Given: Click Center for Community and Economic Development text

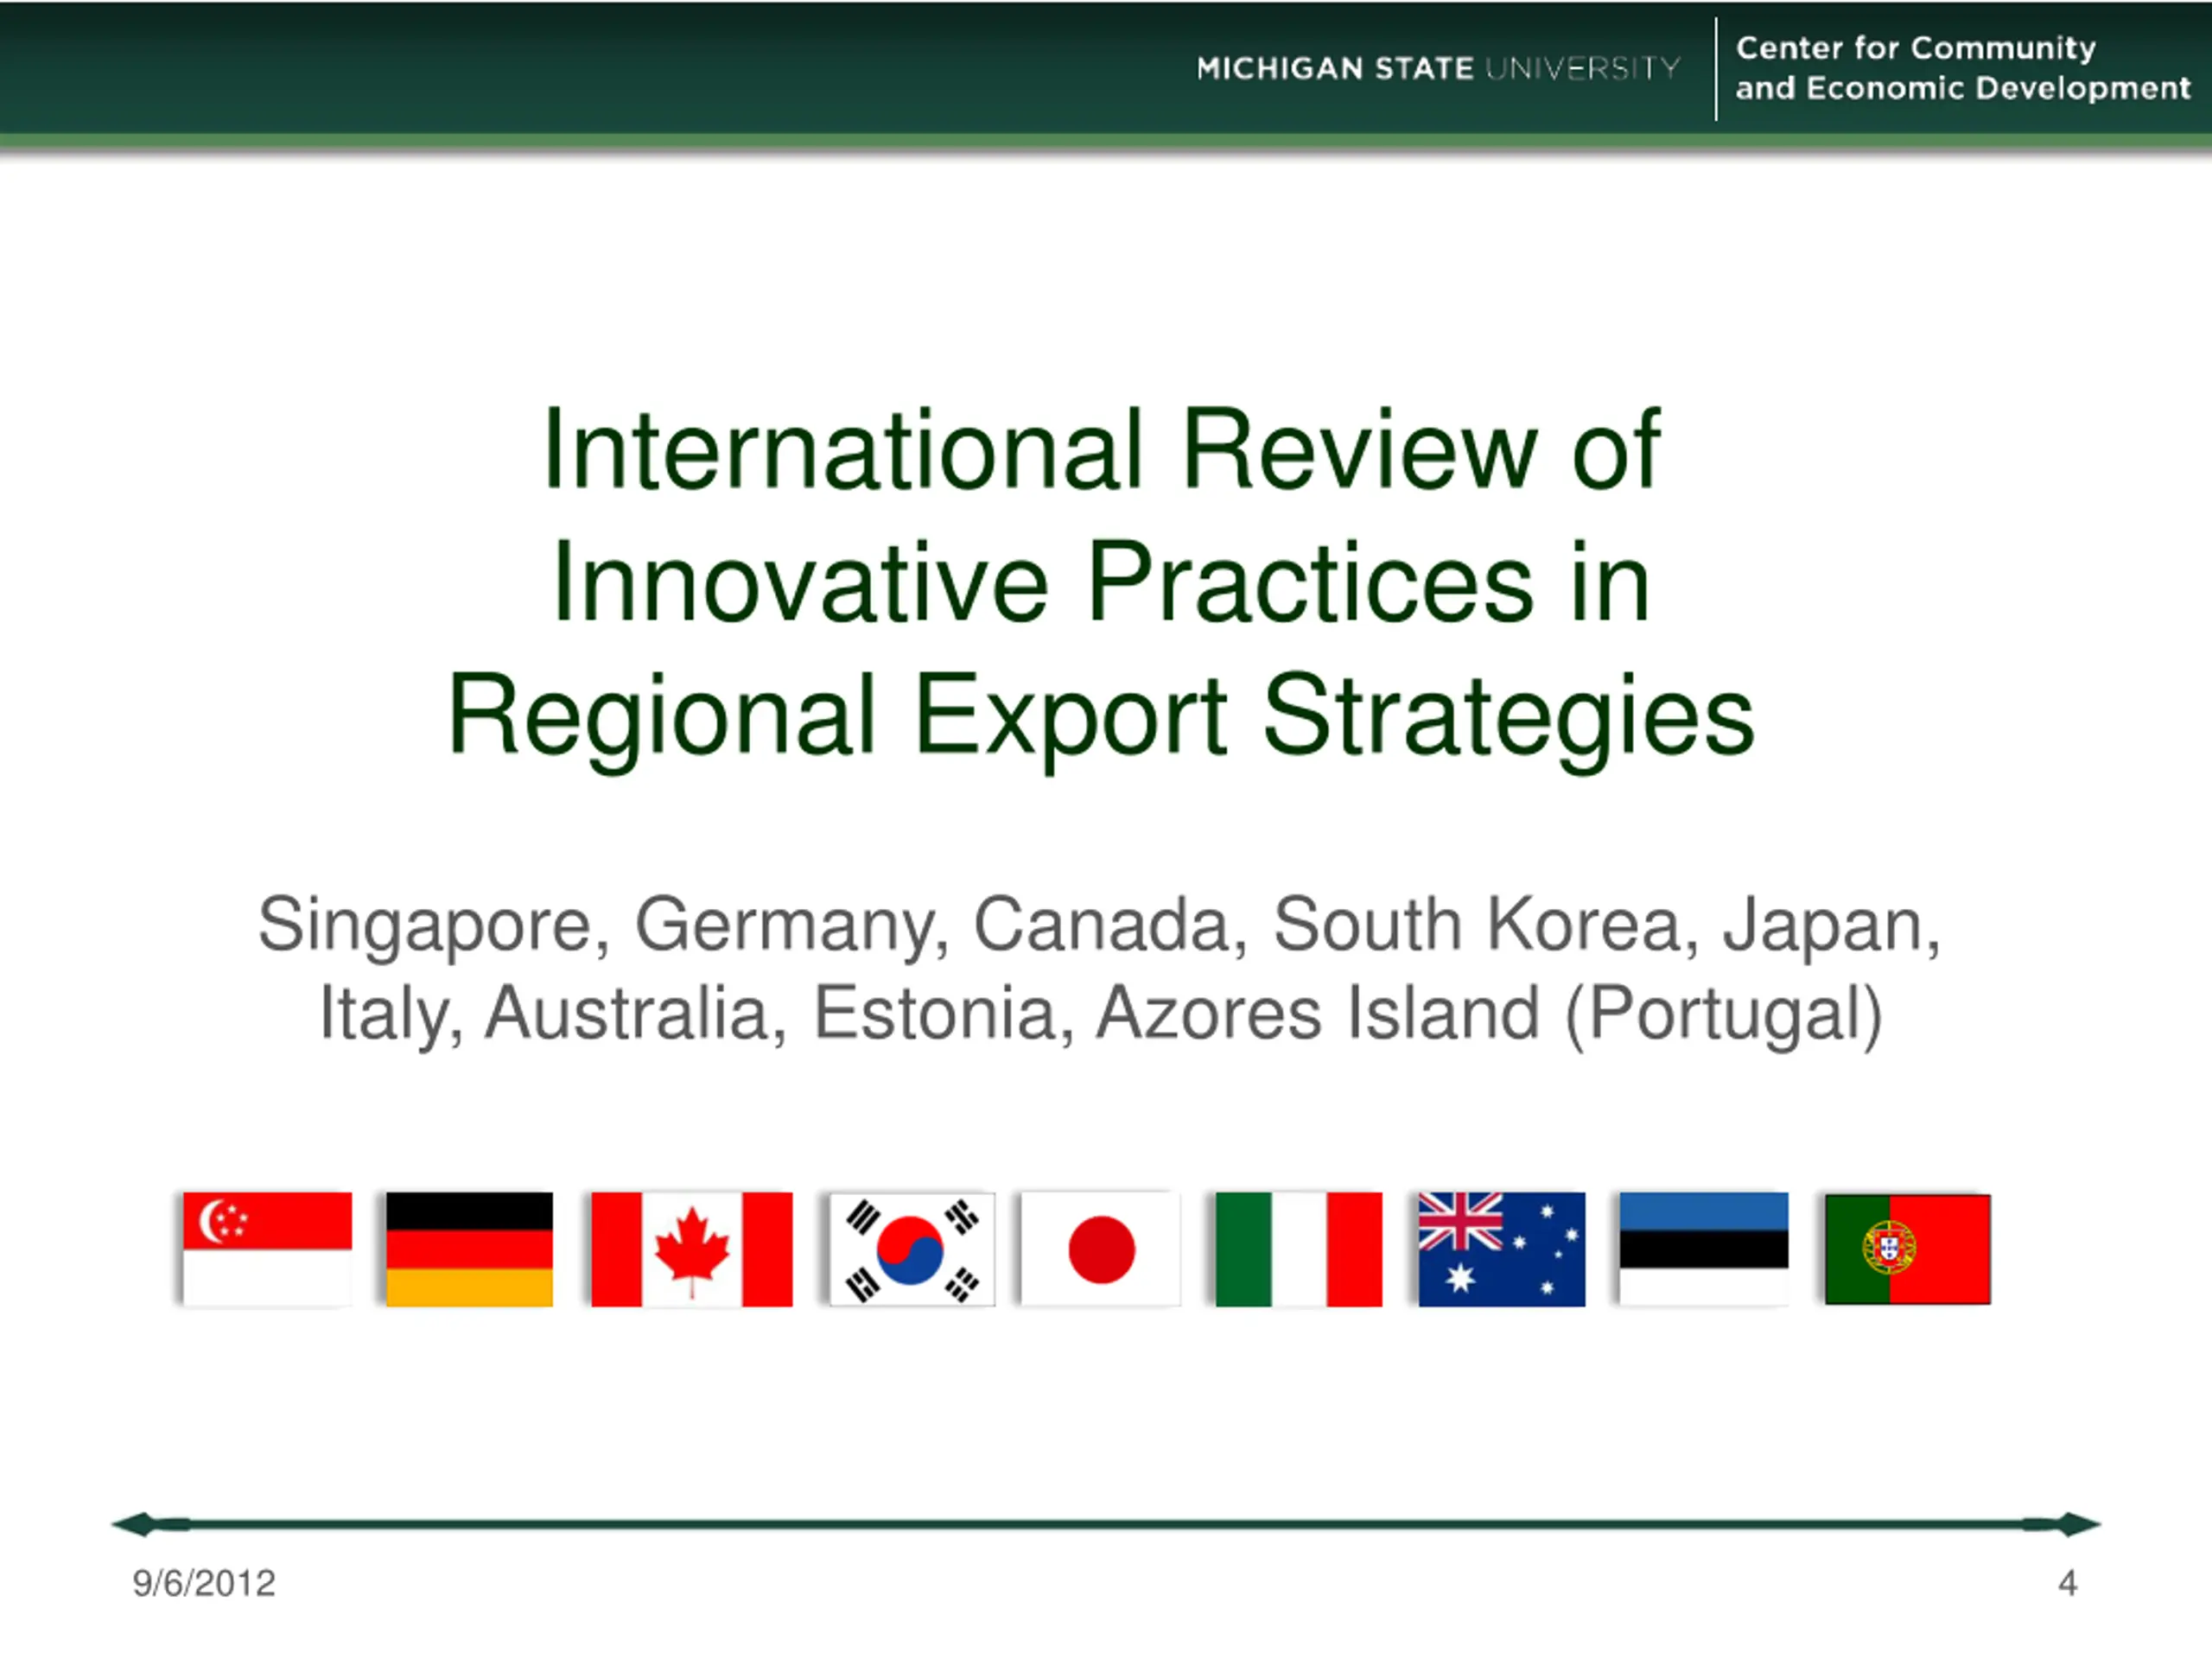Looking at the screenshot, I should click(x=1962, y=68).
